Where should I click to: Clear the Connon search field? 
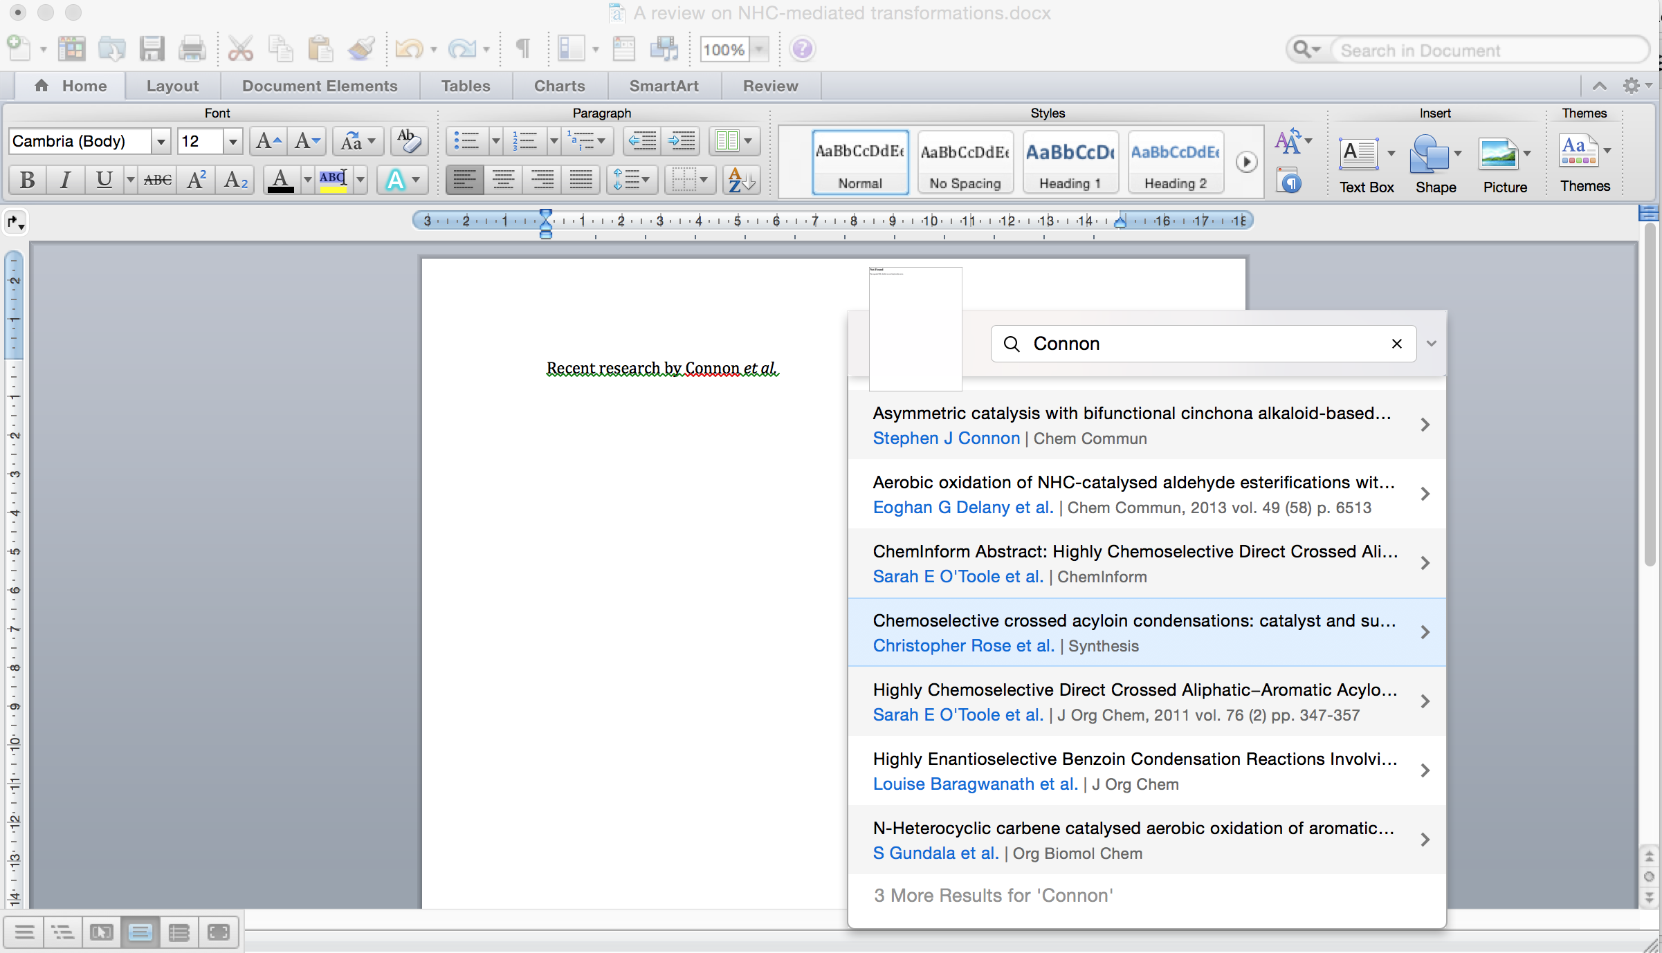point(1396,344)
